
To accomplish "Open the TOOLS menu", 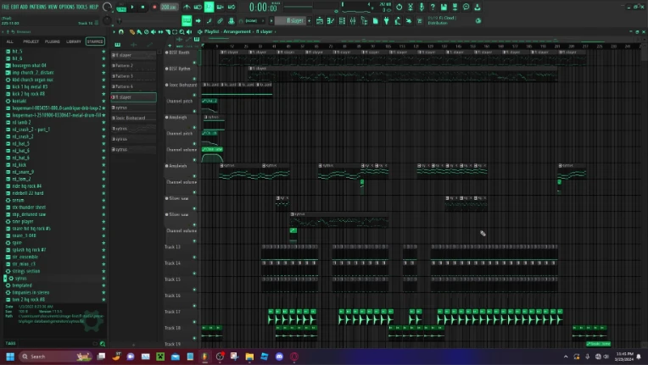I will (x=81, y=7).
